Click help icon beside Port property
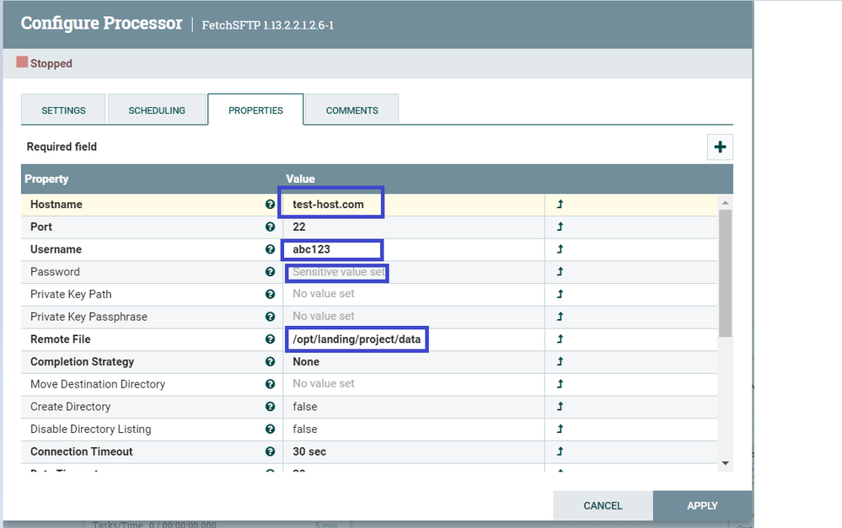The width and height of the screenshot is (842, 528). coord(270,227)
